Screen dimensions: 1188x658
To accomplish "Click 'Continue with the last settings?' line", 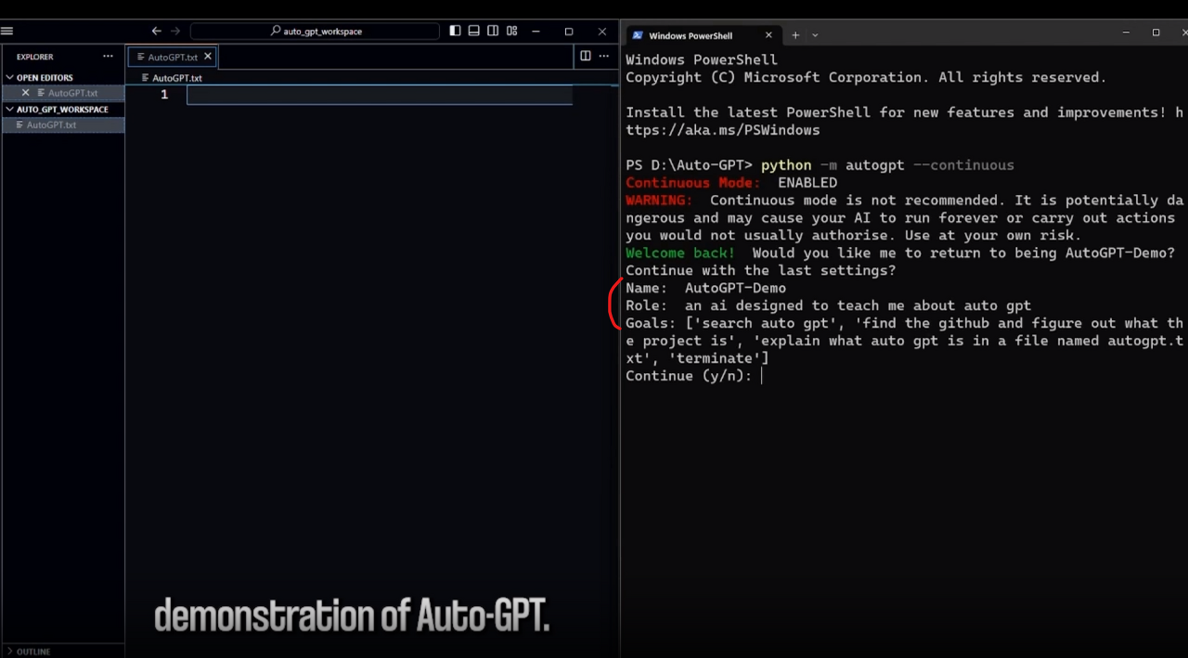I will tap(761, 270).
